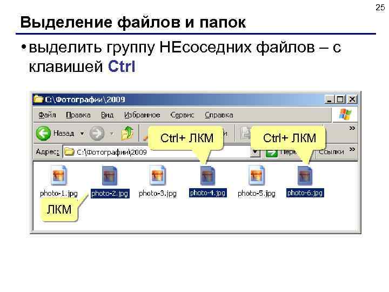
Task: Click the photo-3.jpg file name
Action: (x=158, y=193)
